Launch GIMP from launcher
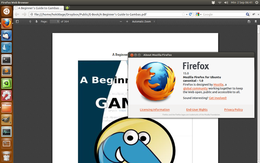 tap(6, 120)
